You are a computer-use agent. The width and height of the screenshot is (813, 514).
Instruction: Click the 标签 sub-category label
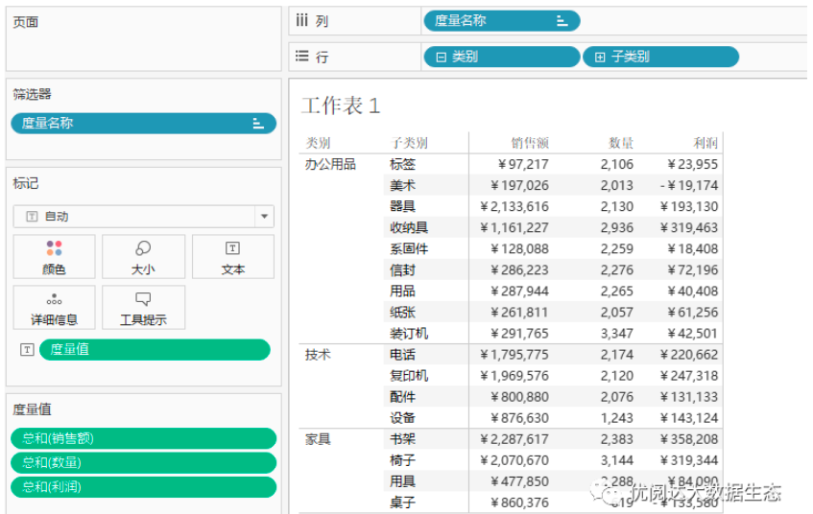402,164
